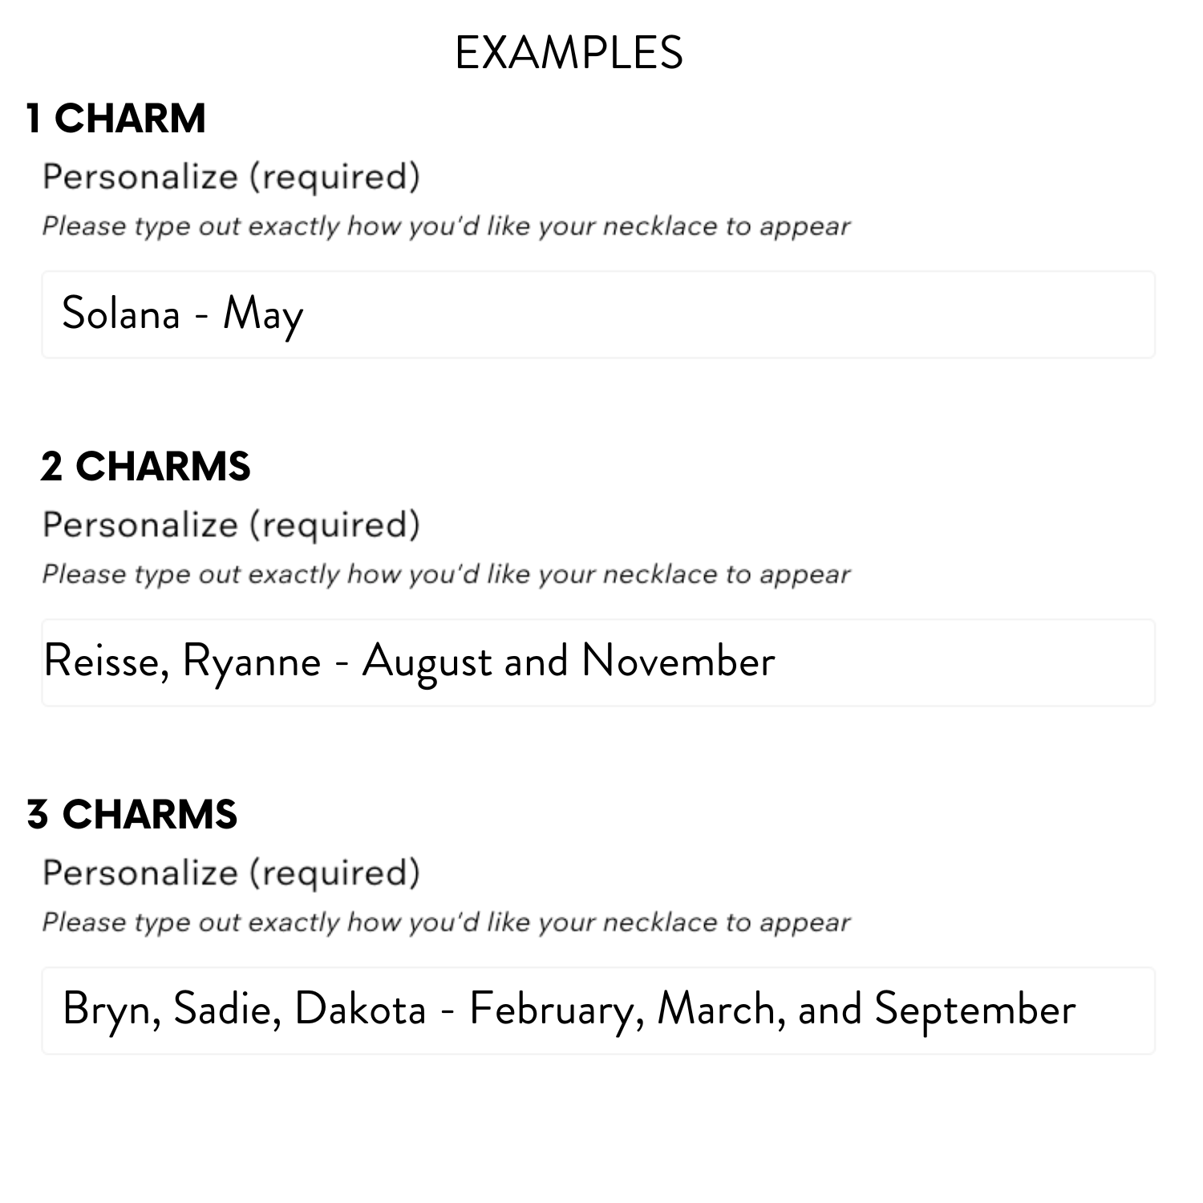Click the italic instruction text under 2 CHARMS
The width and height of the screenshot is (1203, 1203).
[446, 574]
